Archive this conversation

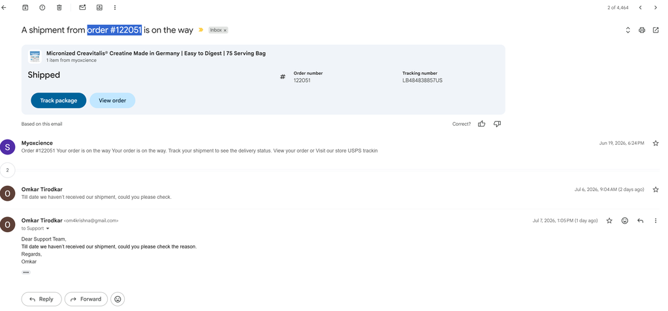pyautogui.click(x=25, y=8)
